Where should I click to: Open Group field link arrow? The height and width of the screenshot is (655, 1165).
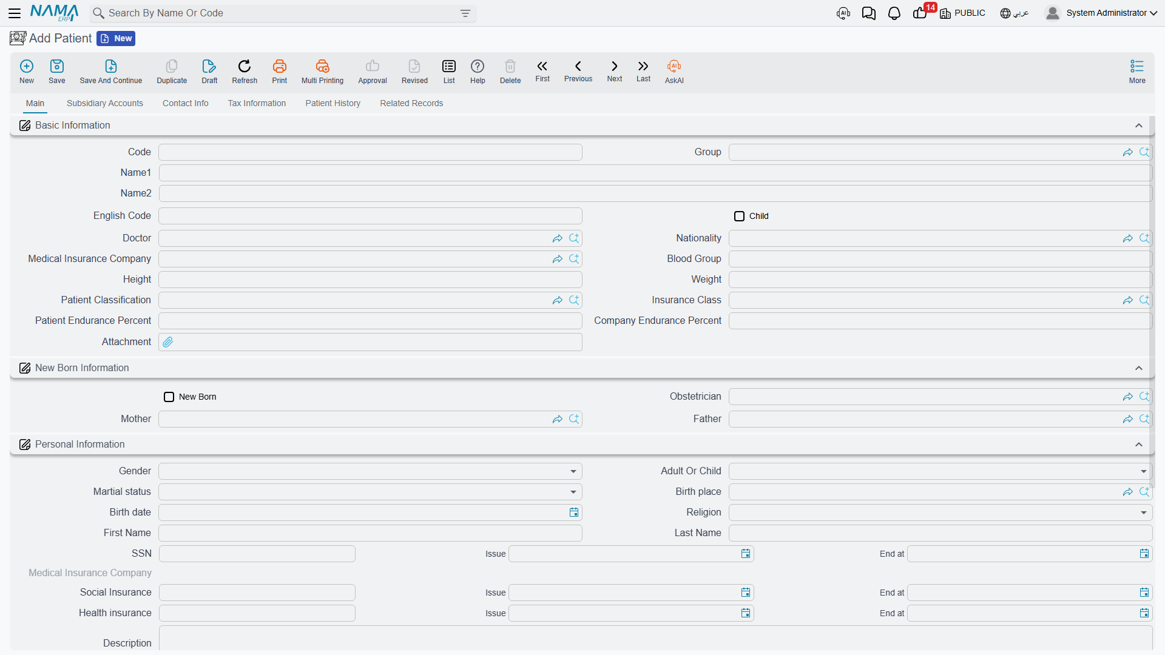(x=1127, y=152)
